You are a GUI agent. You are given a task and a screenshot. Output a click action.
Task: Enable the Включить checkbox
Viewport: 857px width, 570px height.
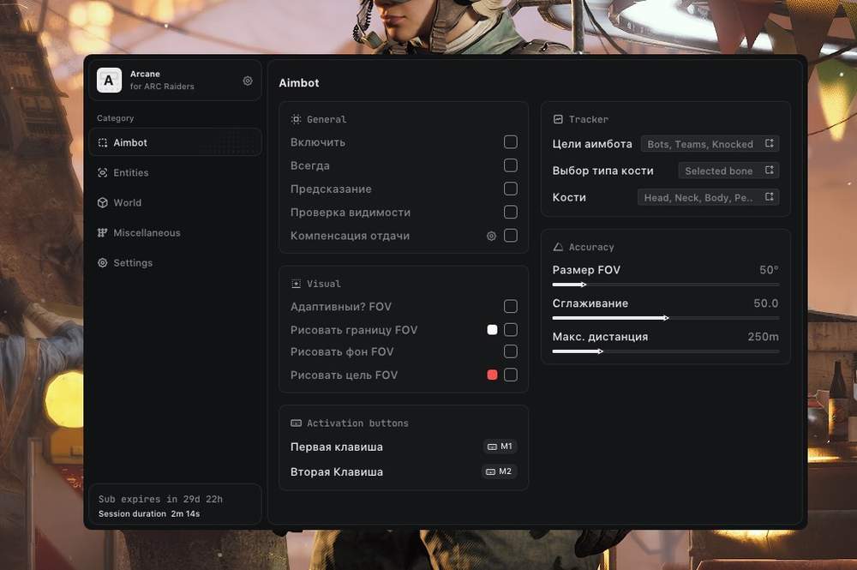[x=511, y=142]
